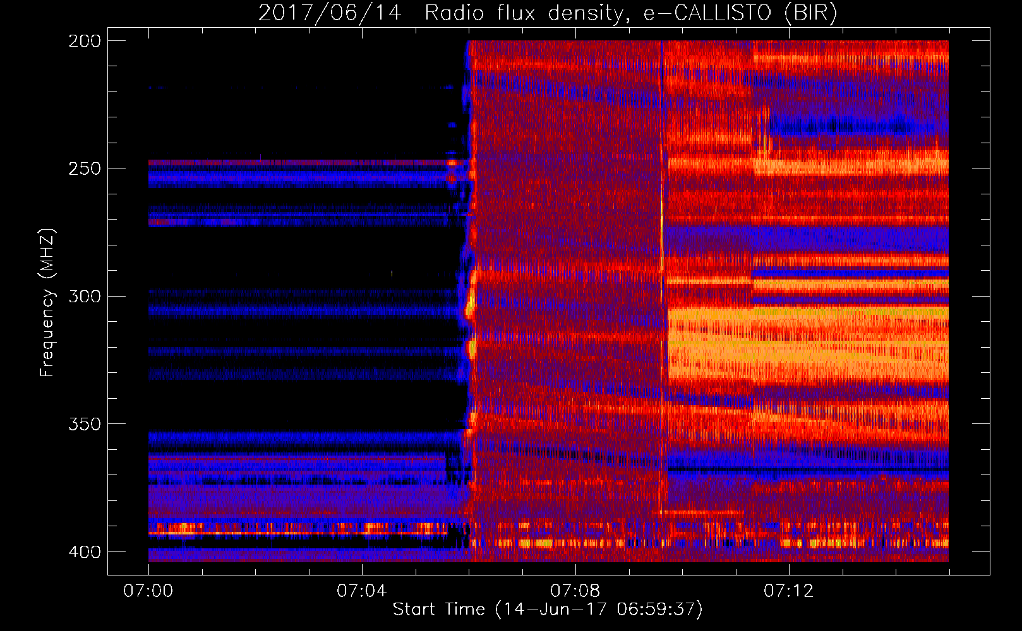
Task: Click the '07:04' time tick label
Action: point(361,591)
